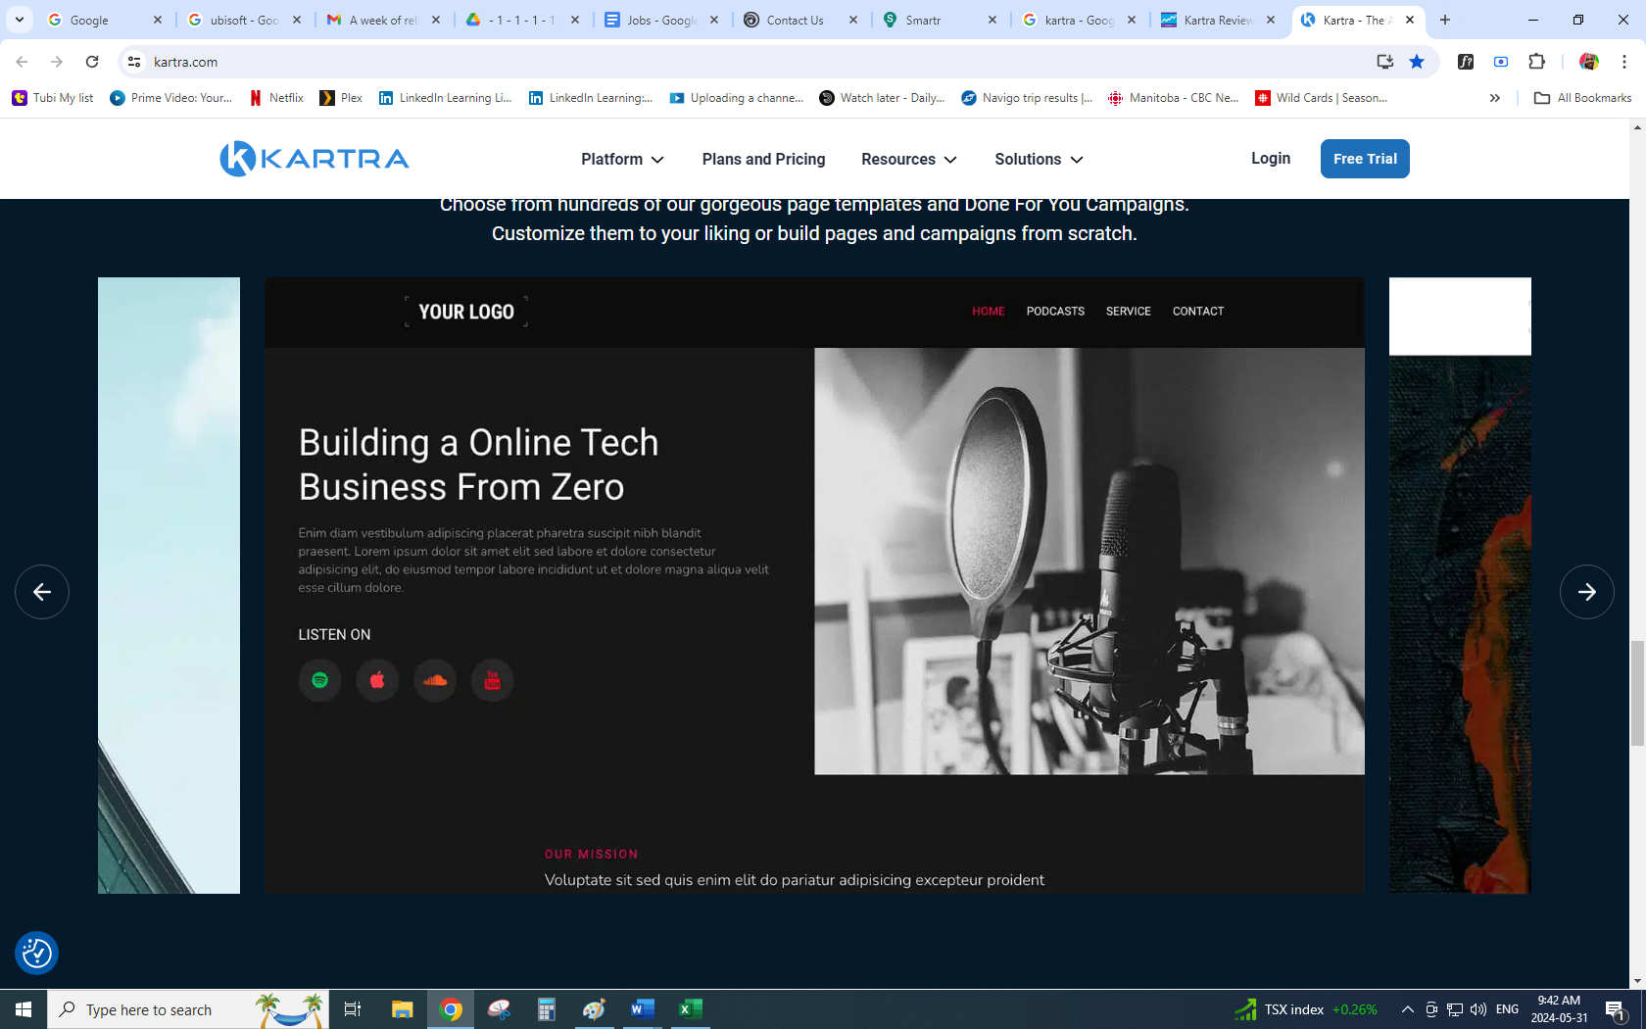Expand the Resources dropdown menu
This screenshot has height=1029, width=1646.
pyautogui.click(x=908, y=159)
